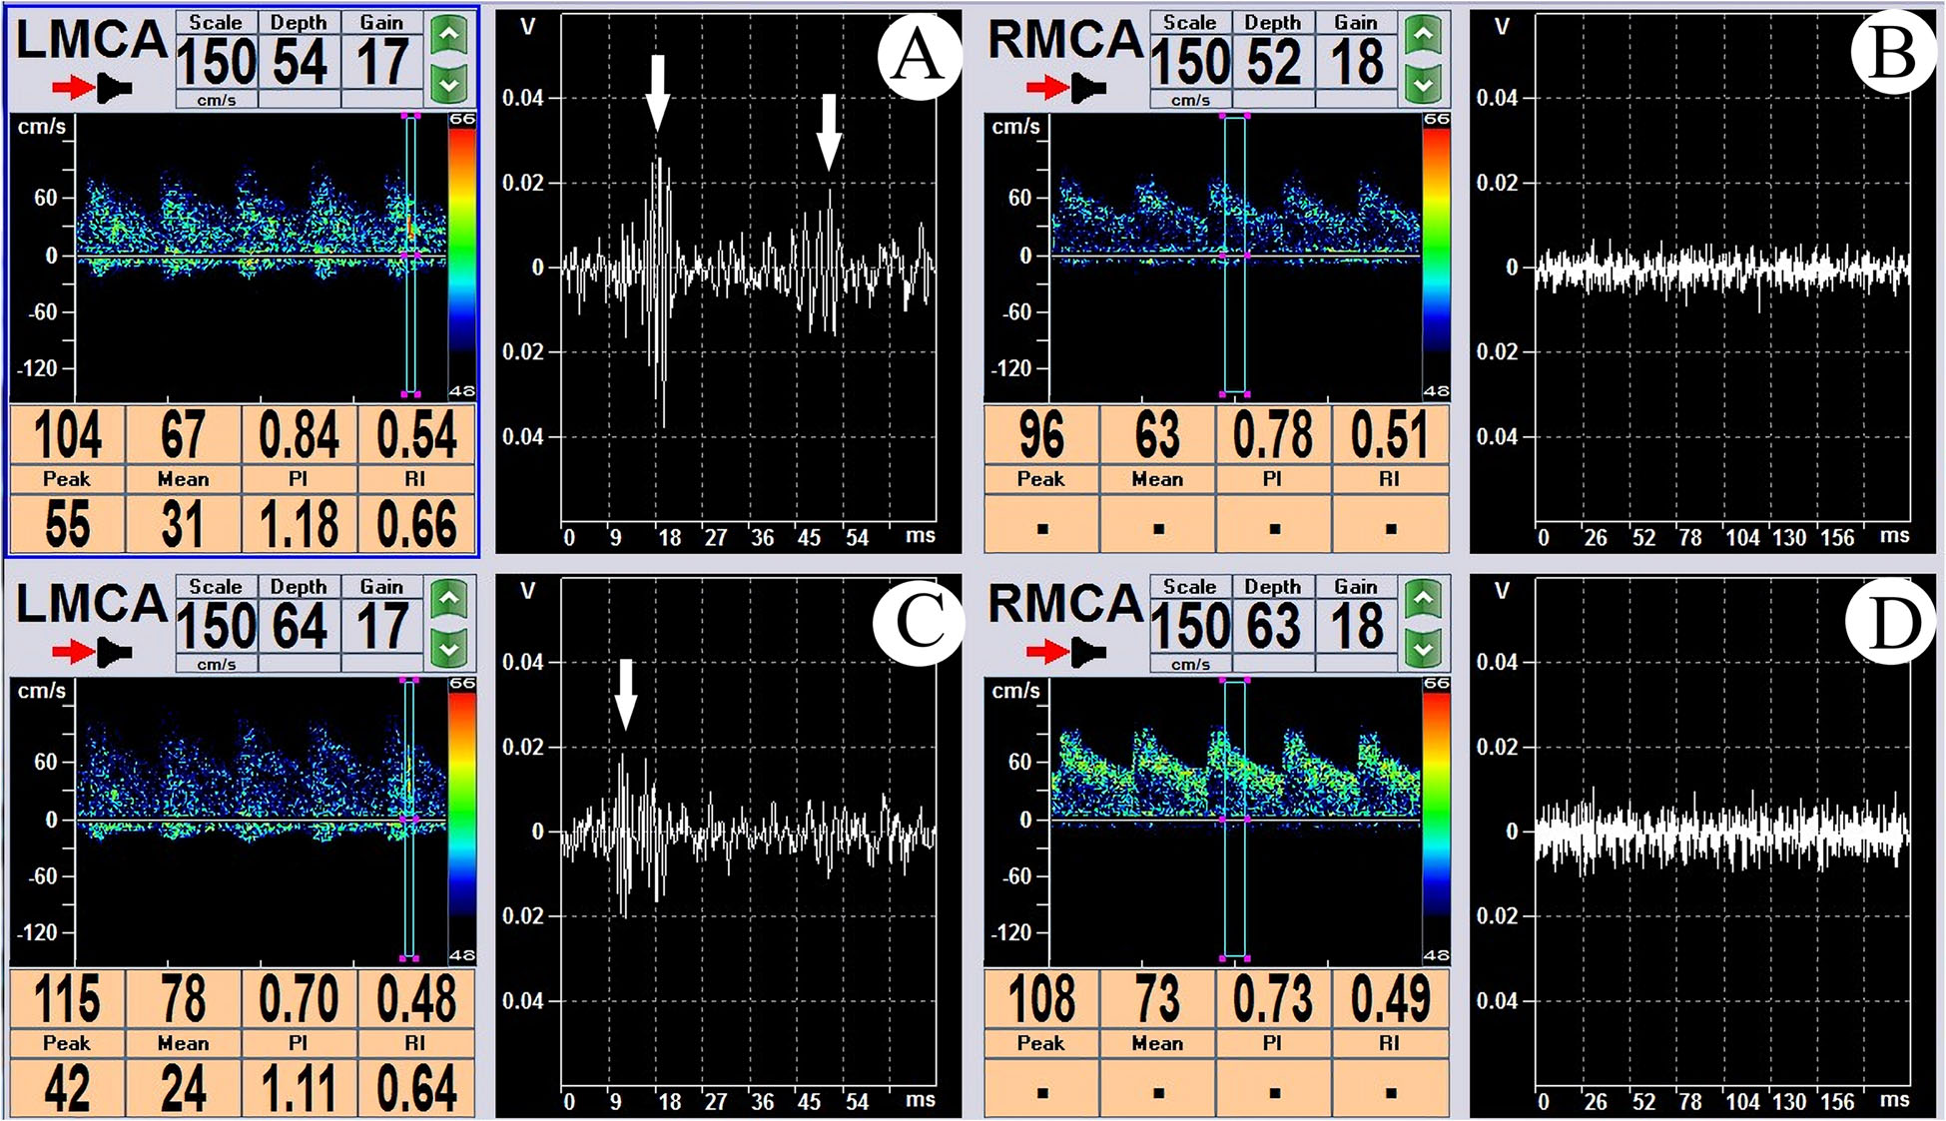
Task: Click PI value 0.73 in bottom RMCA
Action: pos(1272,1000)
